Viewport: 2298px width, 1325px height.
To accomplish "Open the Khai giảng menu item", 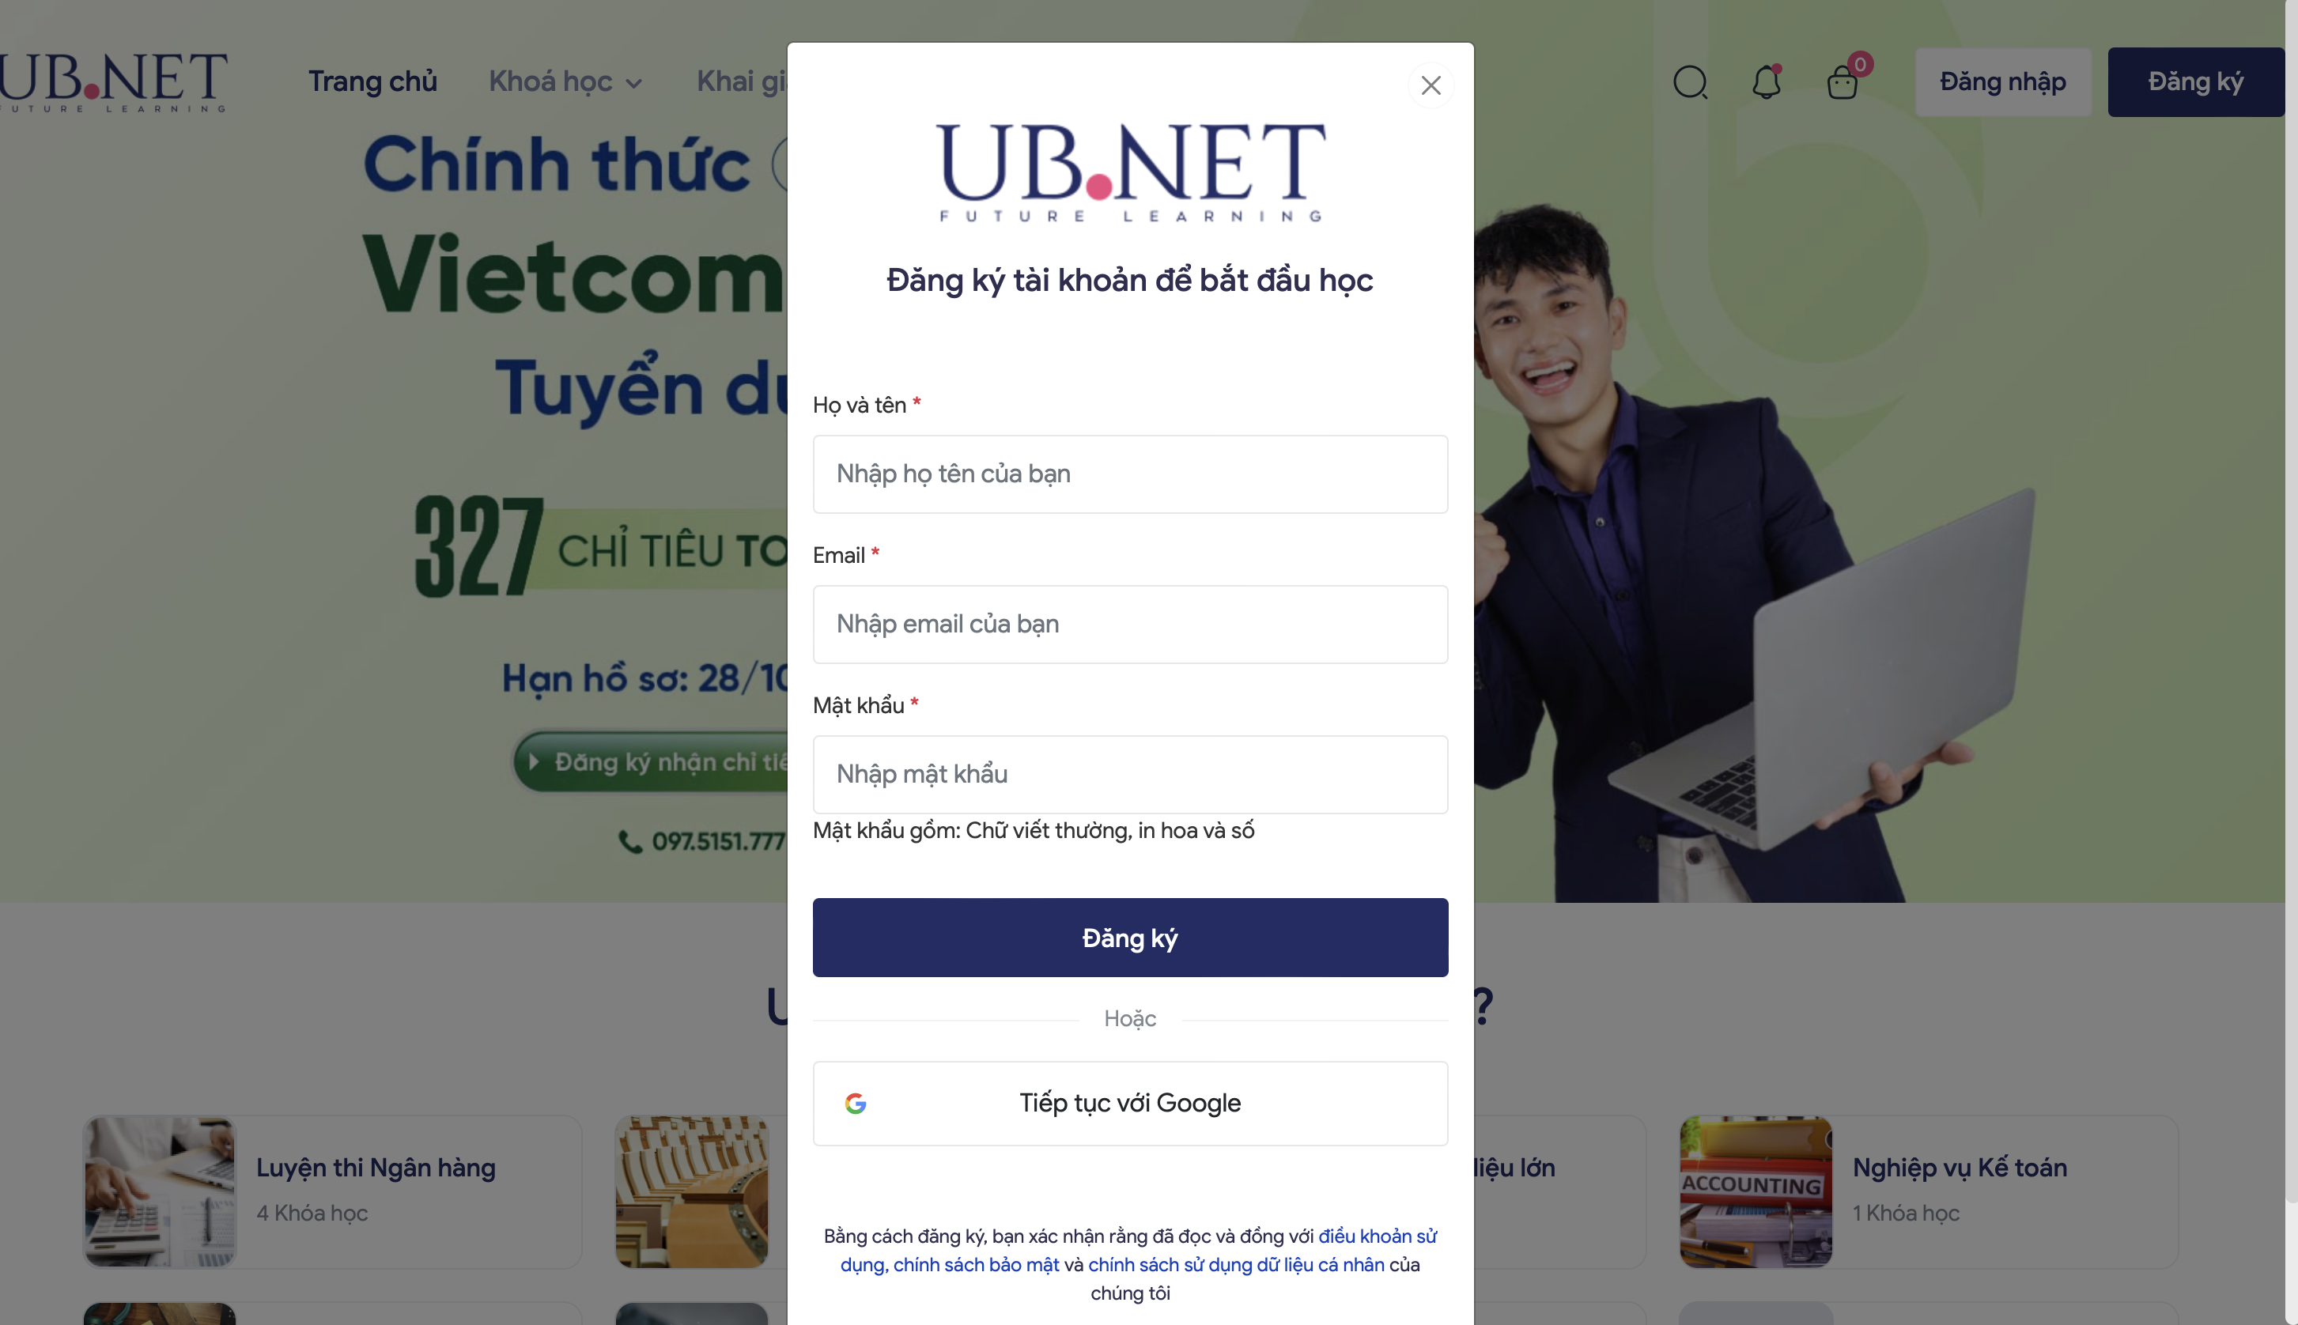I will click(x=742, y=82).
